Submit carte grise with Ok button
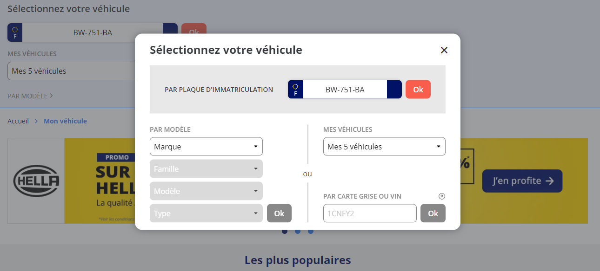This screenshot has width=600, height=271. pyautogui.click(x=433, y=213)
